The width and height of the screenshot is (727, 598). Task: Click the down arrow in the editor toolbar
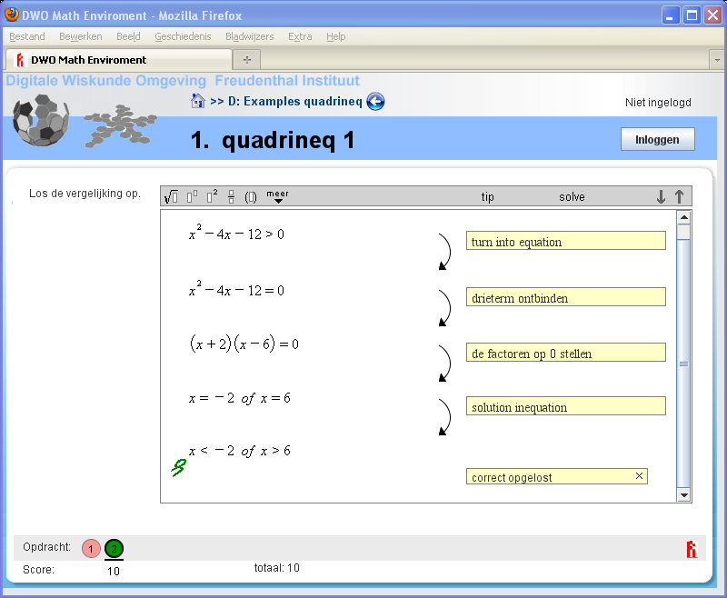tap(661, 197)
